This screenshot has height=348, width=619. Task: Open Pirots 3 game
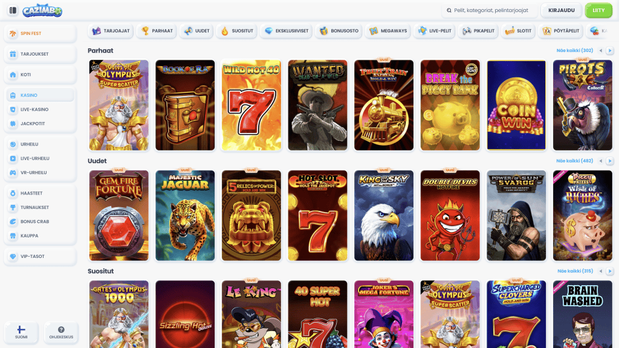(x=583, y=105)
